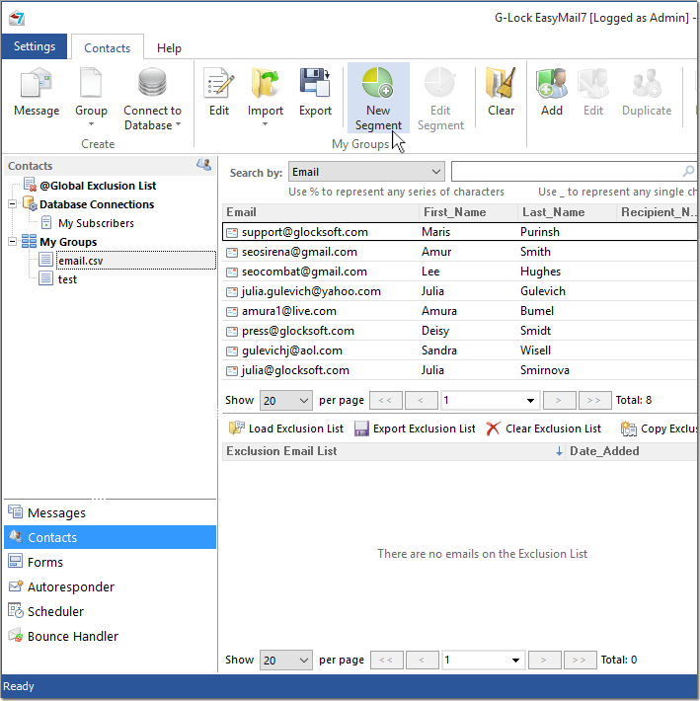Select gulevichj@aol.com contact
The width and height of the screenshot is (700, 701).
click(x=459, y=350)
